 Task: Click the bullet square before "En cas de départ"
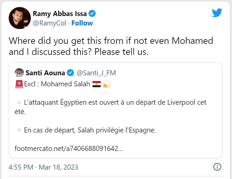19,130
